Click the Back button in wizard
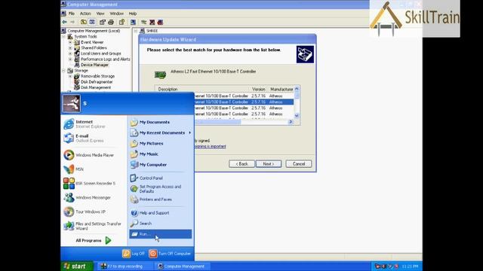Viewport: 483px width, 271px height. tap(241, 164)
